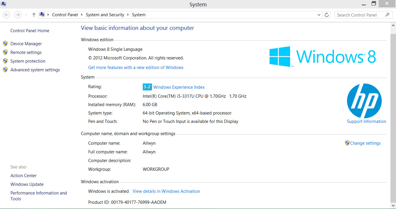Open Performance Information and Tools
The width and height of the screenshot is (396, 209).
tap(39, 196)
